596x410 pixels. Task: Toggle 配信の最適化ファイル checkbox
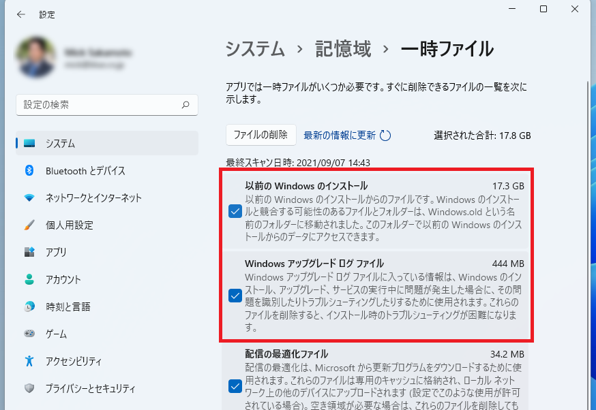pos(235,386)
